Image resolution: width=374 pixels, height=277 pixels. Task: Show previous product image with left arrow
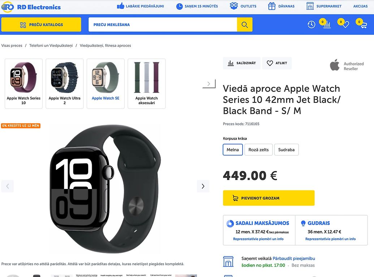7,186
